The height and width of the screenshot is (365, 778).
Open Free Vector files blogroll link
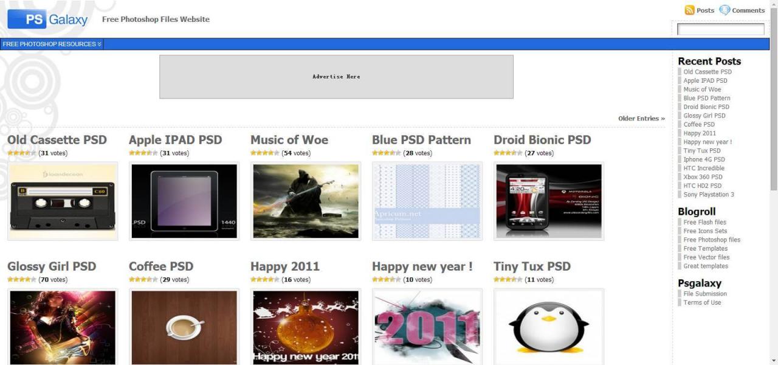(706, 257)
